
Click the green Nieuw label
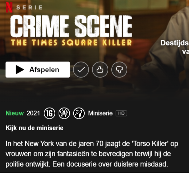point(15,113)
